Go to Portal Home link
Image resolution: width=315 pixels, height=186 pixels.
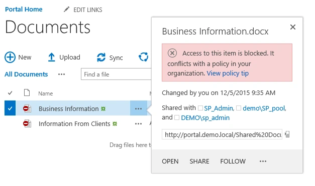point(24,9)
